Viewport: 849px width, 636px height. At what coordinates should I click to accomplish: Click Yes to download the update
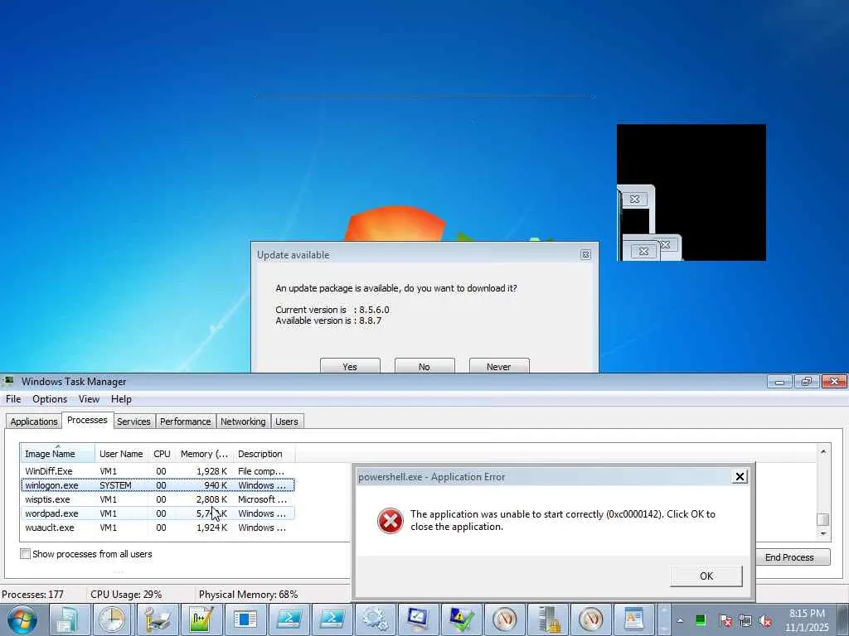pos(350,365)
